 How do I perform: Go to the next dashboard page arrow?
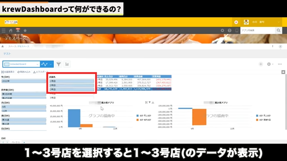pyautogui.click(x=7, y=142)
